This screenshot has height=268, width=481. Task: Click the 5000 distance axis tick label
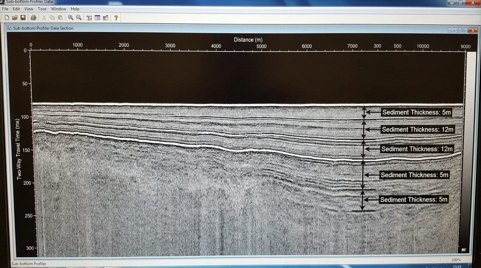(x=261, y=46)
